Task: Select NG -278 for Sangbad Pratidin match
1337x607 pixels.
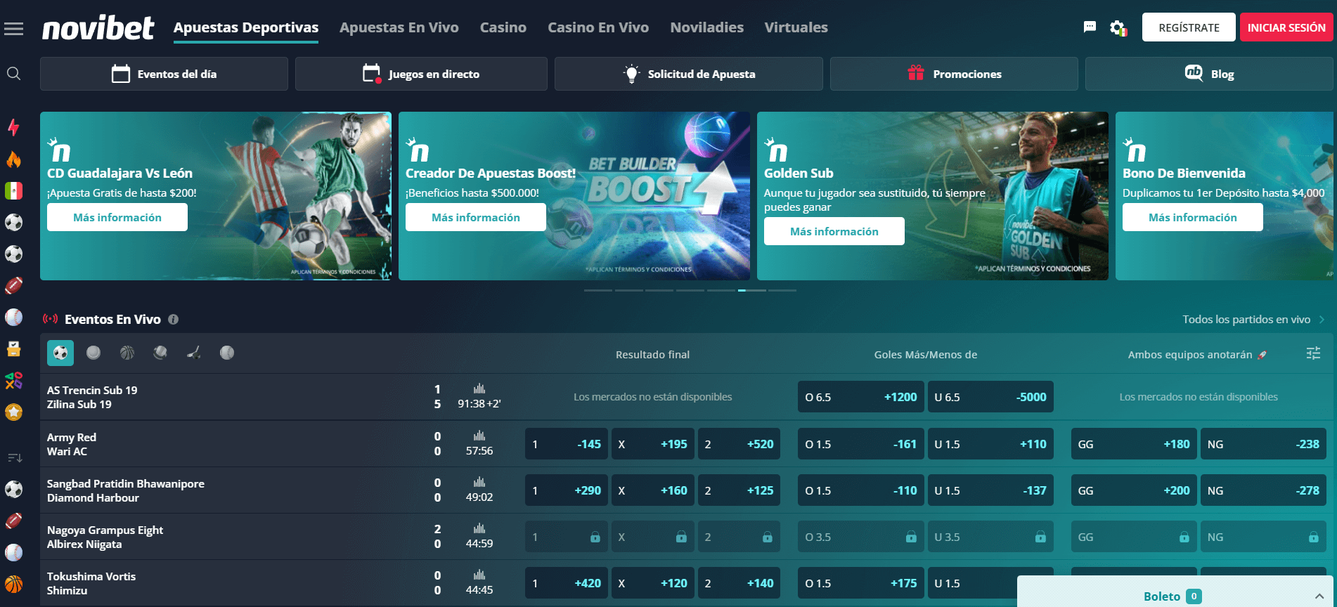Action: tap(1263, 490)
